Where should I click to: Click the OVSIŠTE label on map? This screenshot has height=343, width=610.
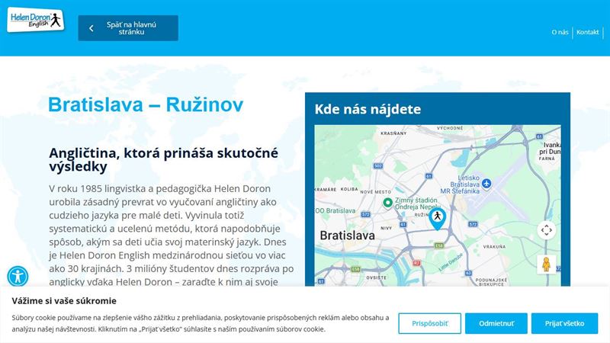[x=376, y=277]
